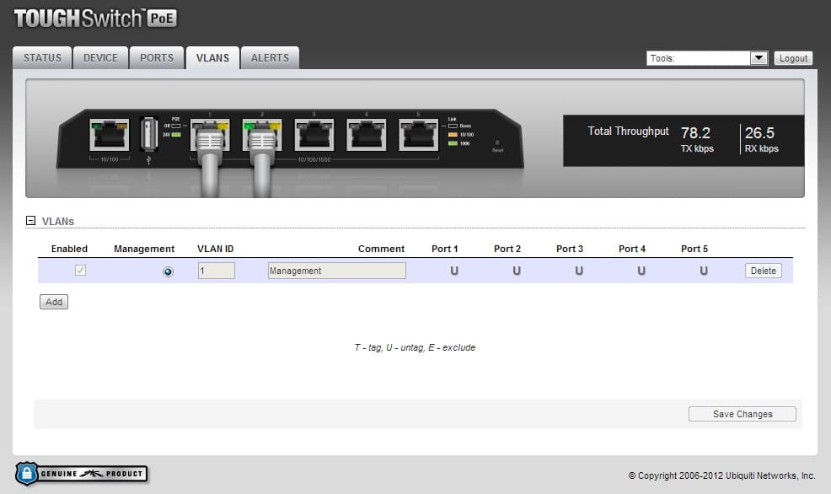
Task: Toggle Port 1 untag state for VLAN 1
Action: [454, 271]
